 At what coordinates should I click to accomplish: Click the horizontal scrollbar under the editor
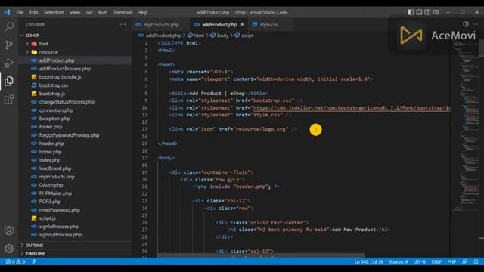(x=261, y=255)
